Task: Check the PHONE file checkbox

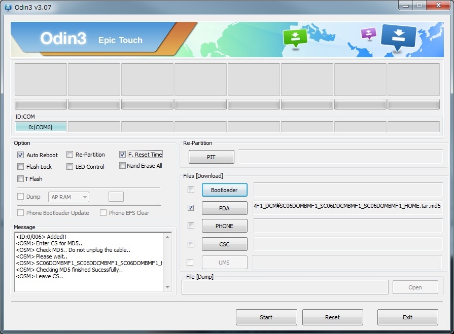Action: 191,226
